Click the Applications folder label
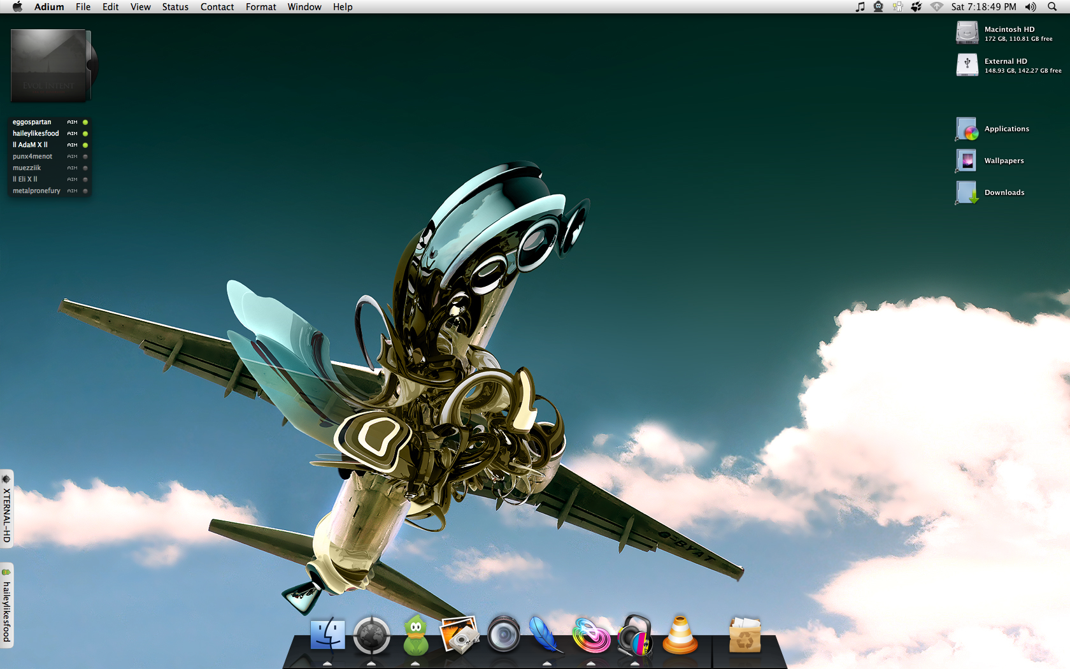 pyautogui.click(x=1007, y=129)
